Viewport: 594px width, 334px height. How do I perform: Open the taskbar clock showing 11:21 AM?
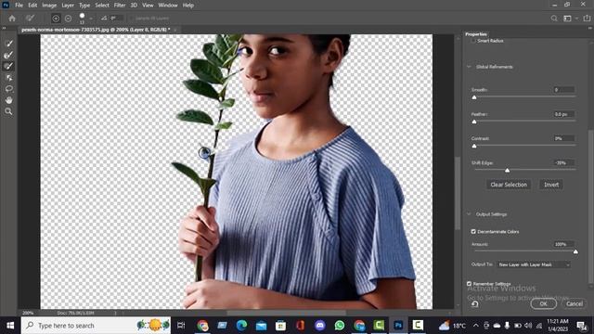click(x=557, y=325)
